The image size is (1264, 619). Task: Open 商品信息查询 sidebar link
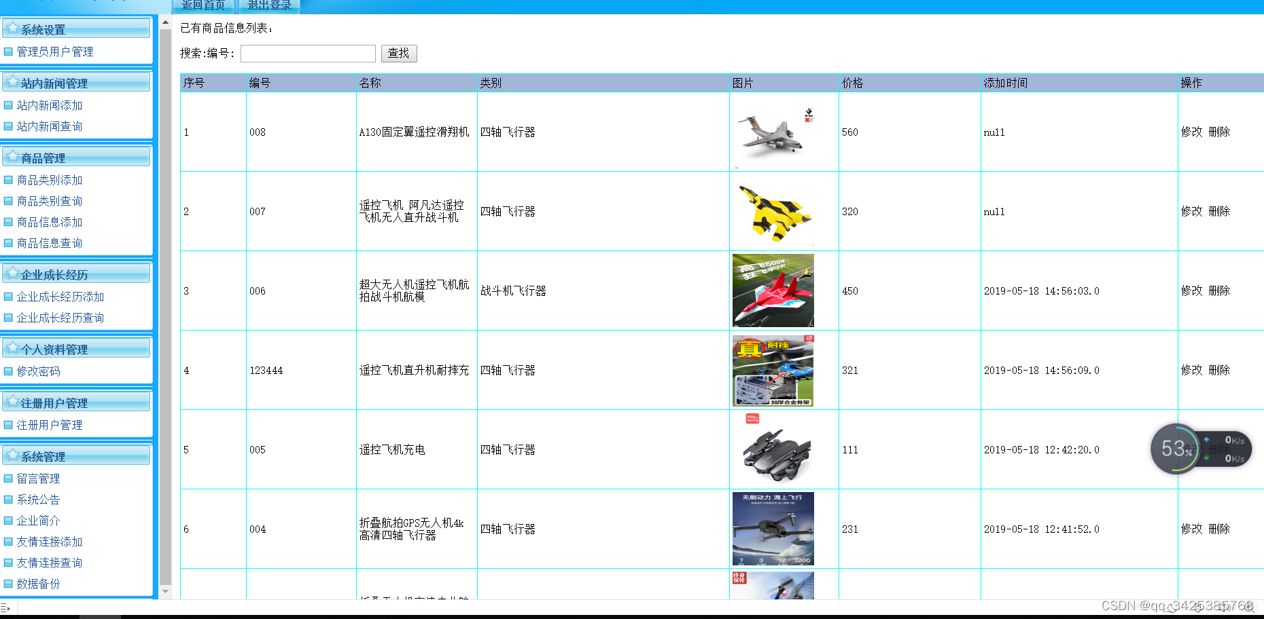click(50, 243)
